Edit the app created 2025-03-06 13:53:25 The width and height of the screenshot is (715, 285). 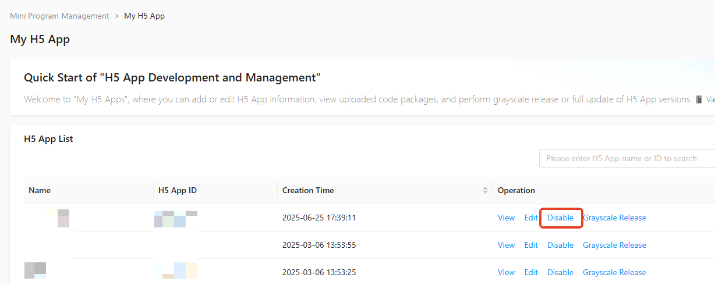(531, 272)
